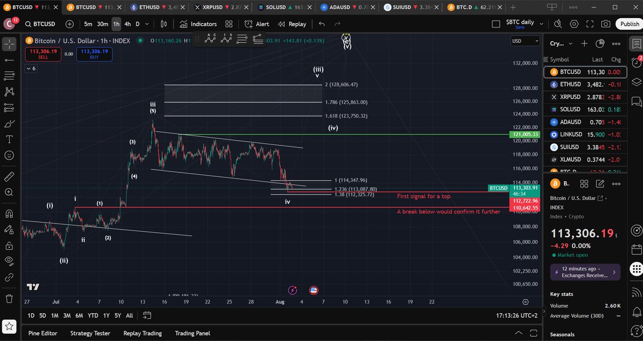Toggle stay in drawing mode
Viewport: 643px width, 341px height.
(x=9, y=229)
